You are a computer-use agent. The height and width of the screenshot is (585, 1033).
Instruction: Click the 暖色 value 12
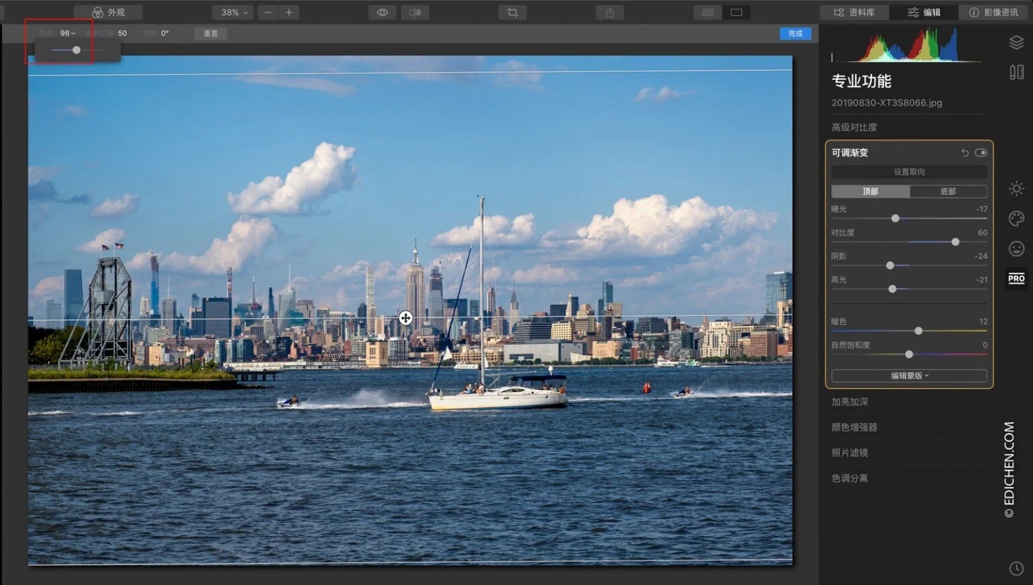(983, 321)
